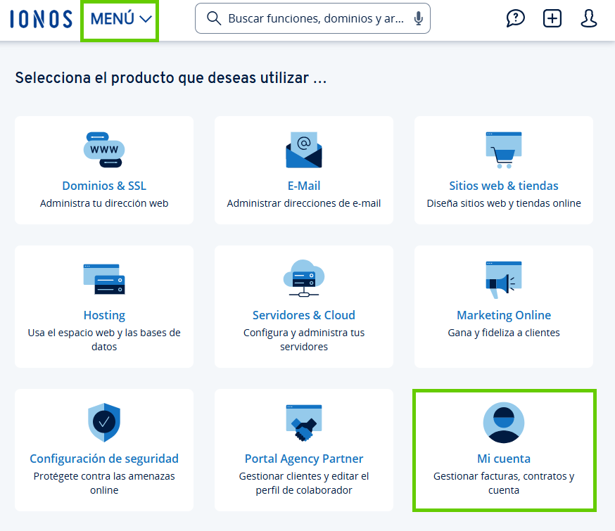Click the handshake Agency Partner icon
This screenshot has width=615, height=531.
pos(304,423)
